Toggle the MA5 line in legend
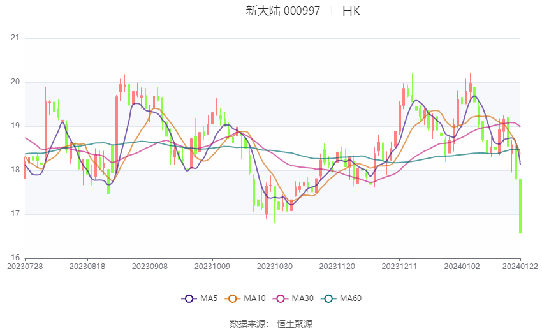 pyautogui.click(x=200, y=298)
